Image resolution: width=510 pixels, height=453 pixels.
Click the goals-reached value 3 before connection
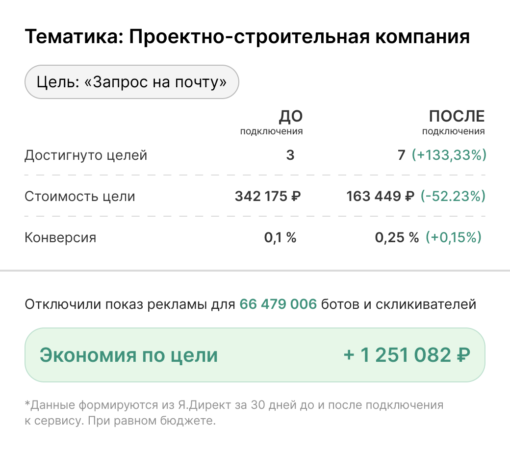(x=290, y=156)
